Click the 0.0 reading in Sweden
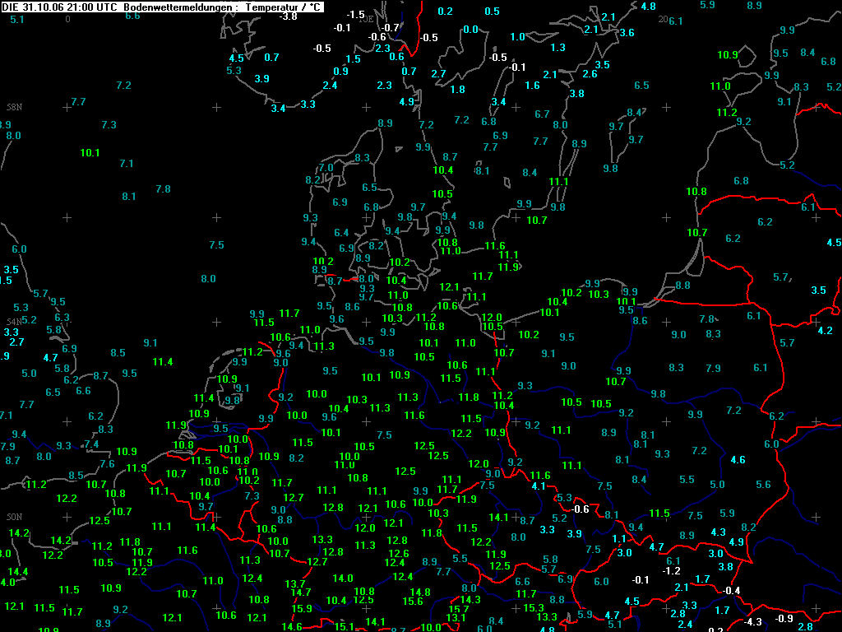The height and width of the screenshot is (632, 842). click(470, 30)
